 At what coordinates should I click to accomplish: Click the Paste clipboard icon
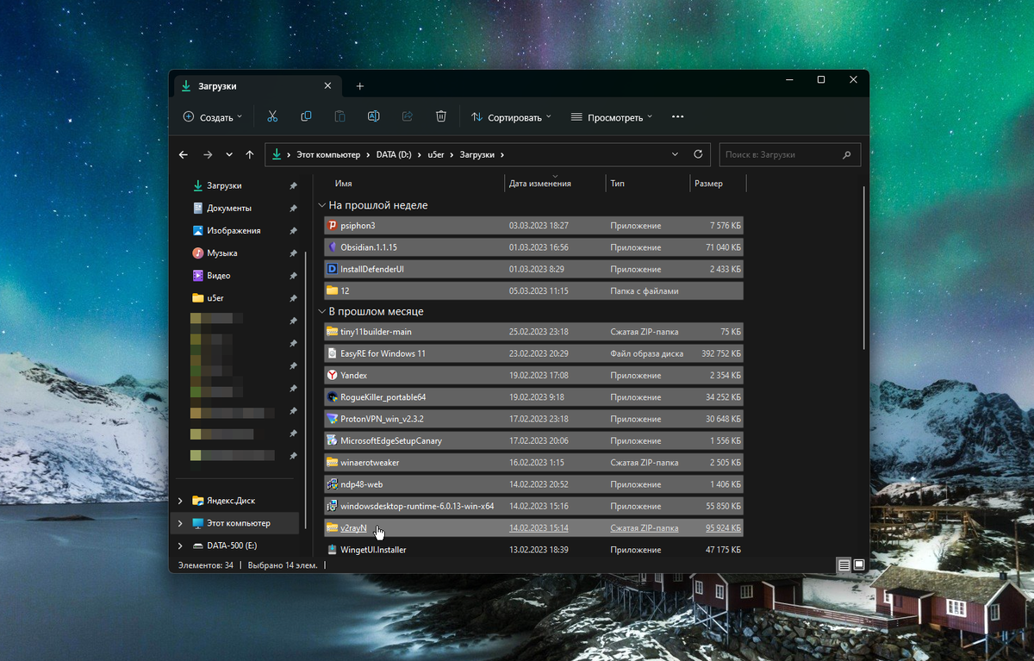[x=339, y=116]
